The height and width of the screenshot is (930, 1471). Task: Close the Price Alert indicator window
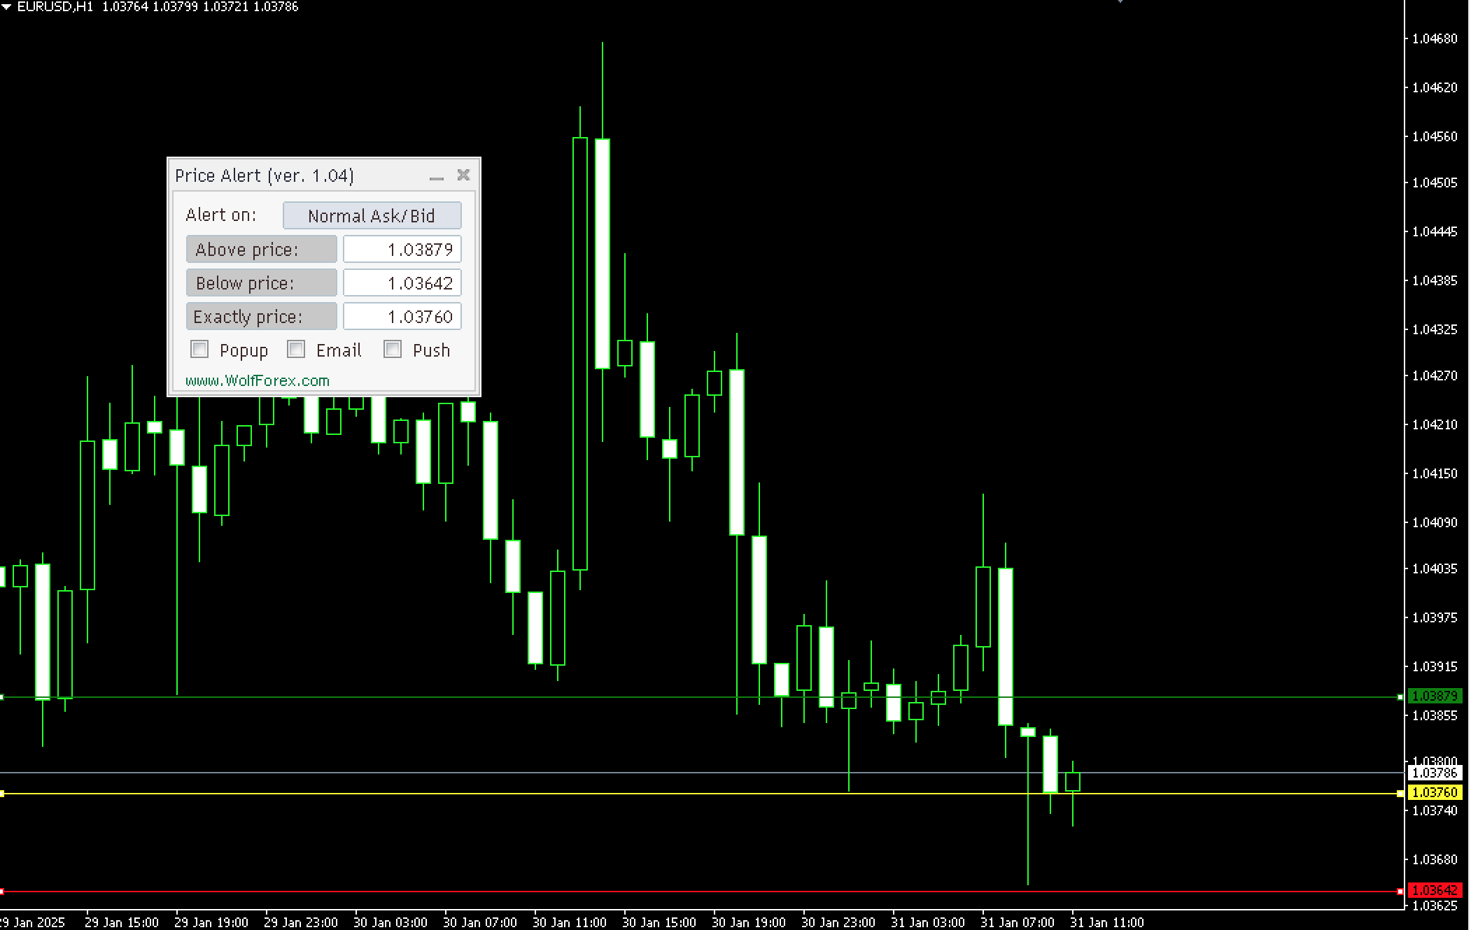point(463,176)
